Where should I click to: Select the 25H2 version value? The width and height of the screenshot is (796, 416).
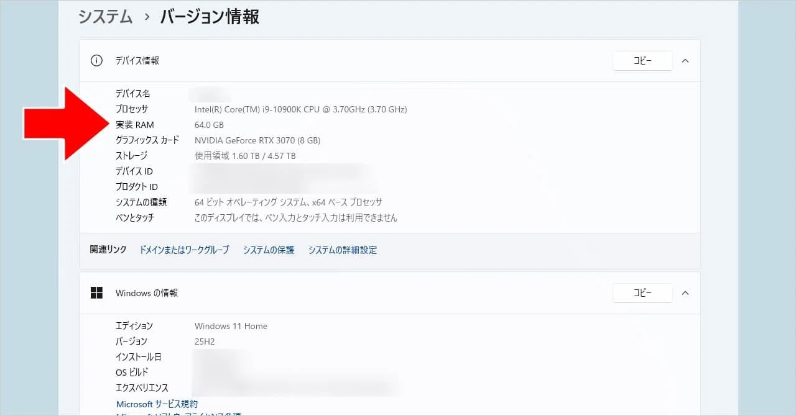tap(206, 341)
